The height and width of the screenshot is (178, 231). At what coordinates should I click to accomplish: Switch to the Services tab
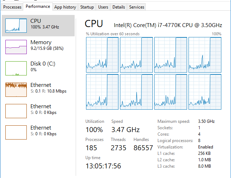coord(137,7)
